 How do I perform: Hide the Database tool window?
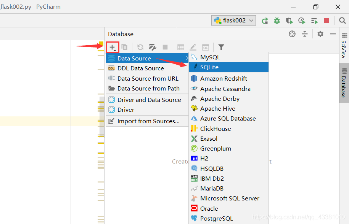pyautogui.click(x=333, y=34)
